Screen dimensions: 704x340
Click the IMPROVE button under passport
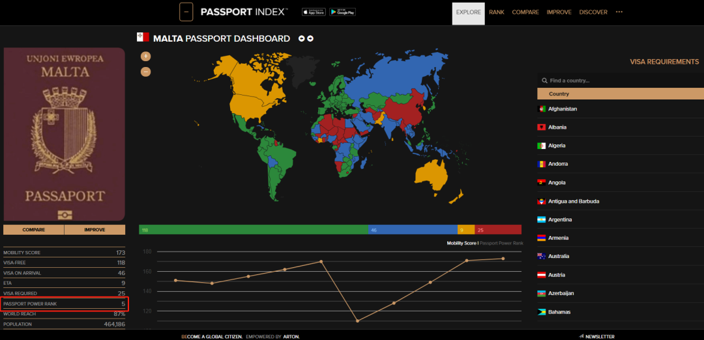(x=95, y=229)
